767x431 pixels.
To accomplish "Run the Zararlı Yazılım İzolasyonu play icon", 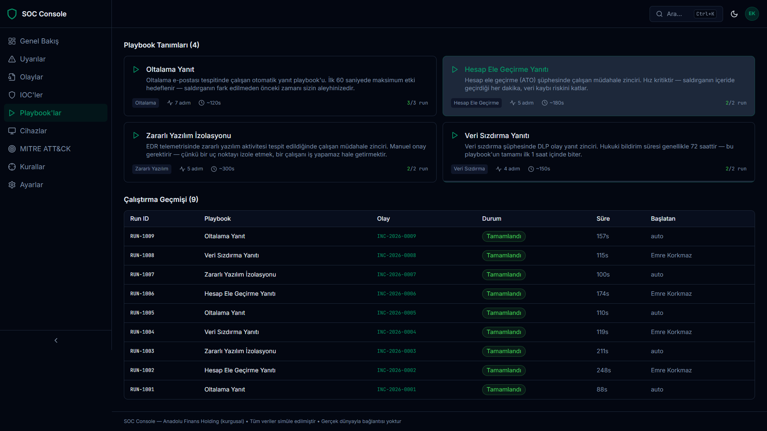I will point(136,136).
